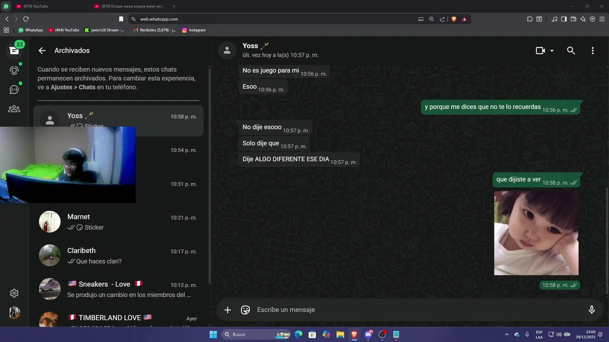Image resolution: width=609 pixels, height=342 pixels.
Task: Open Yoss contact name in header
Action: (x=255, y=46)
